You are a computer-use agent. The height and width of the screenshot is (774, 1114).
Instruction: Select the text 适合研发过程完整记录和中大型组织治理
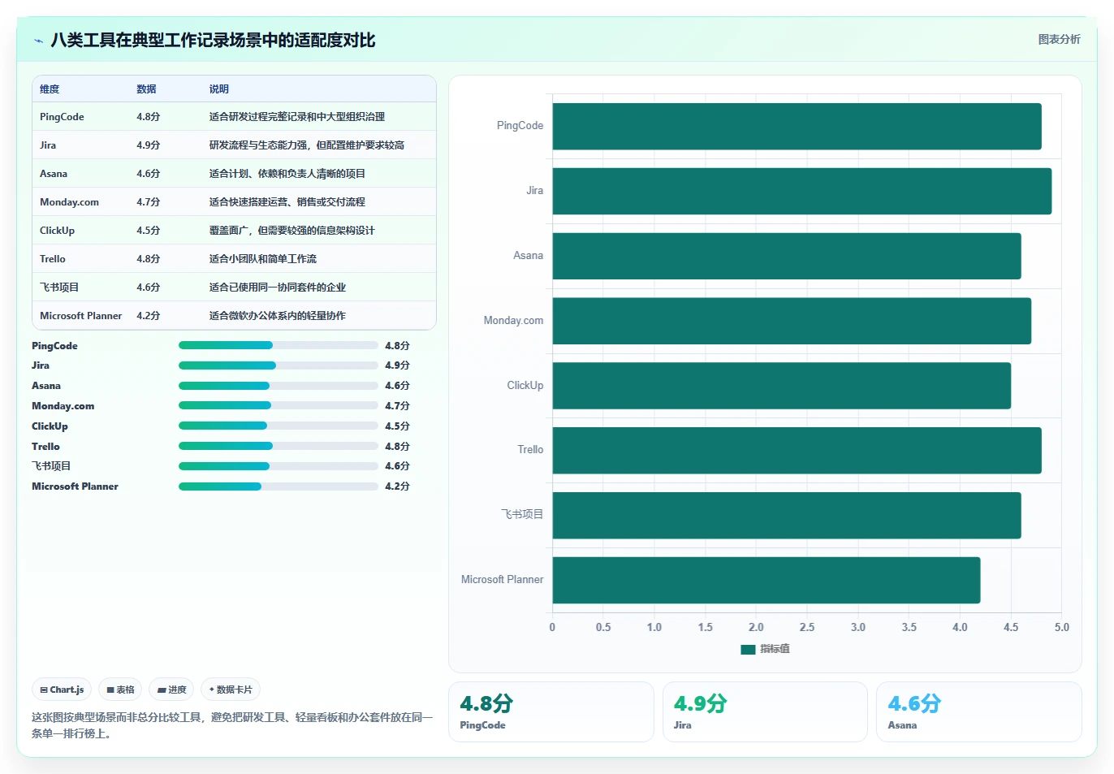297,117
